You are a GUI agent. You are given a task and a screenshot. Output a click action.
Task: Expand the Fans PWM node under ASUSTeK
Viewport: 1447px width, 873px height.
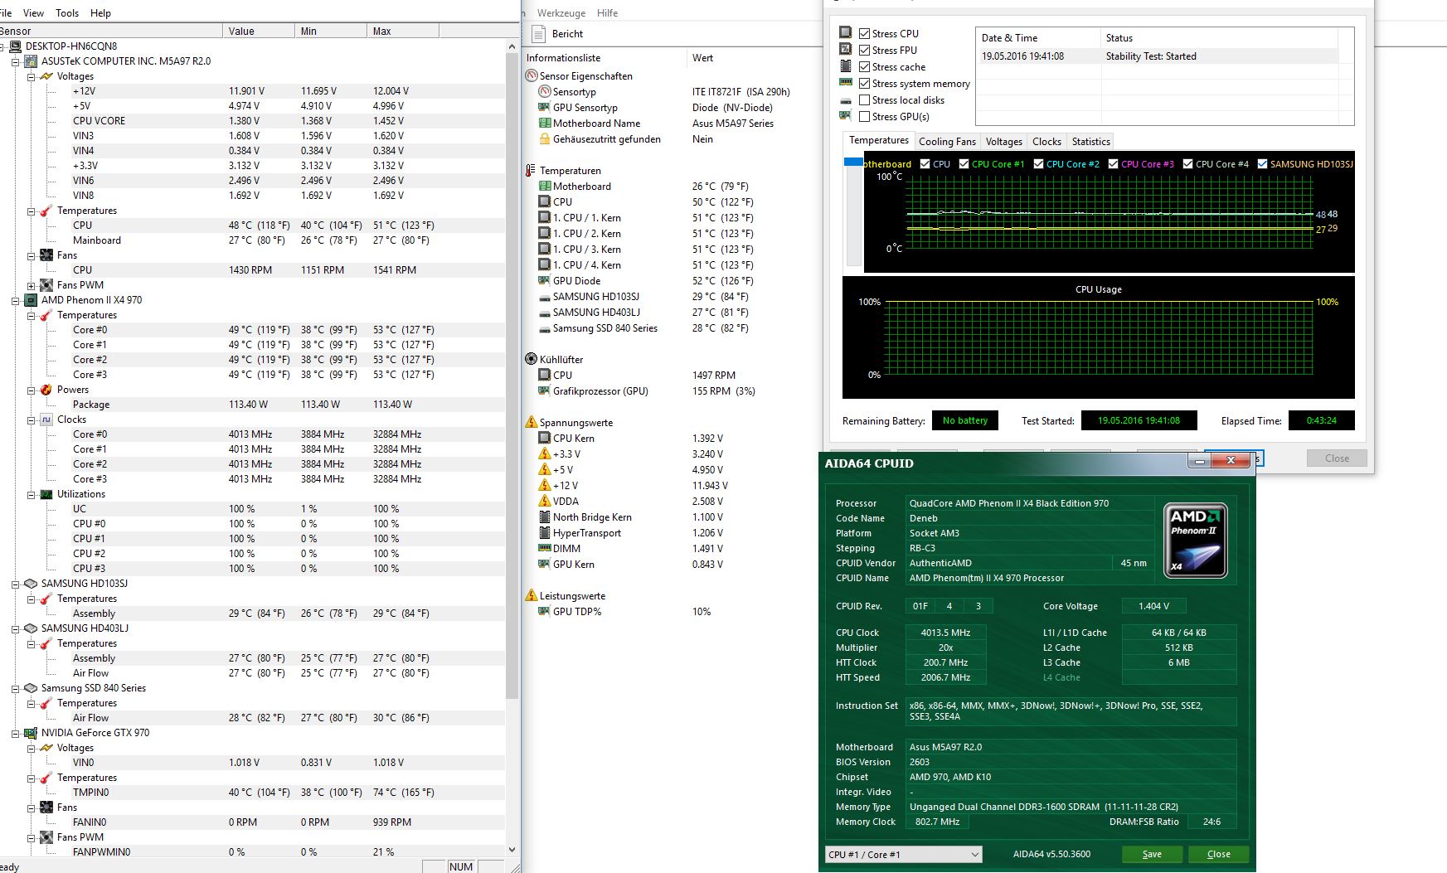31,285
